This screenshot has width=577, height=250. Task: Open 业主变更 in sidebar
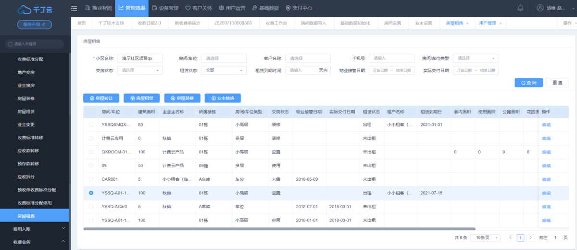tap(26, 125)
